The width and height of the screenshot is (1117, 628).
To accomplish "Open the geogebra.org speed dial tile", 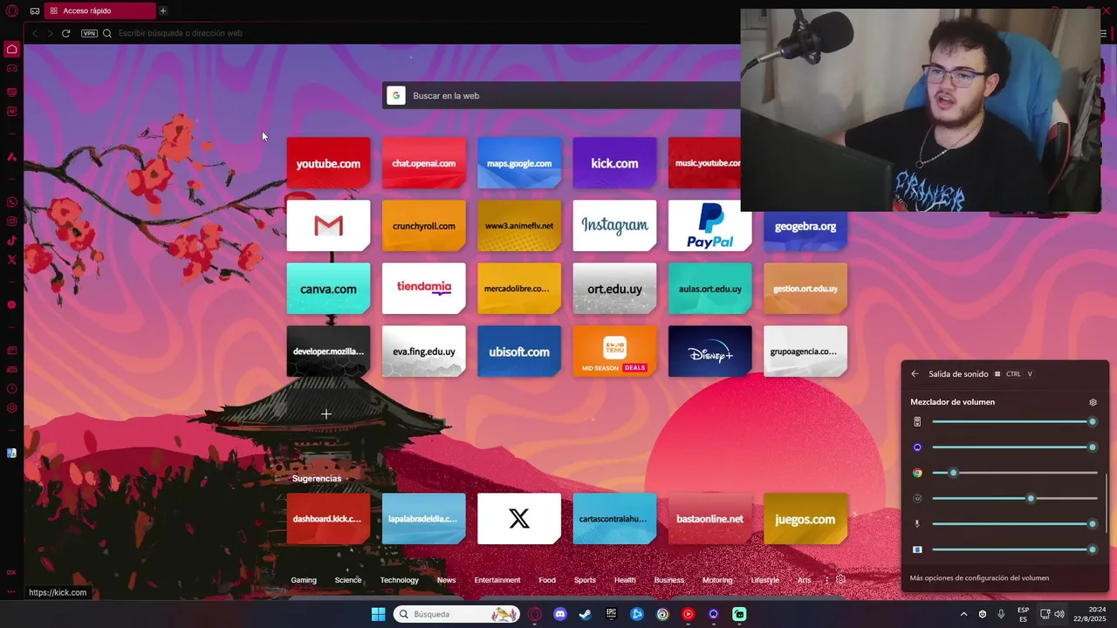I will (x=805, y=229).
